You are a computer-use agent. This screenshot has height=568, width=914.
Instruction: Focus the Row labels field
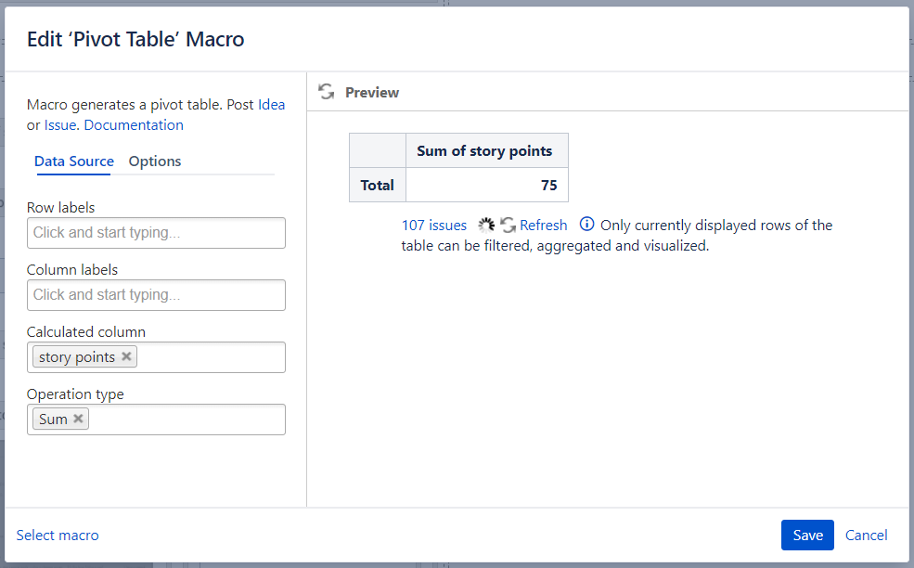[156, 233]
